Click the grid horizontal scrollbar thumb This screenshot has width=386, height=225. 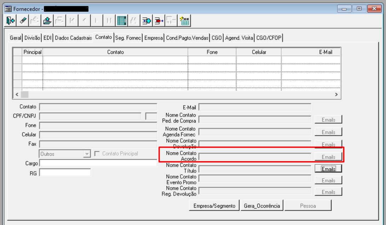point(25,94)
